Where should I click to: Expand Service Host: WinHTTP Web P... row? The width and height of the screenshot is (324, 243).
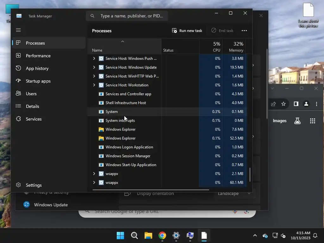coord(94,76)
